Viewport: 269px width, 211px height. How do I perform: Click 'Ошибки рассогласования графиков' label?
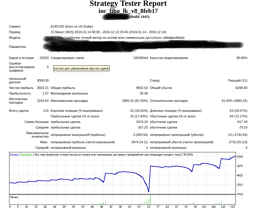22,67
